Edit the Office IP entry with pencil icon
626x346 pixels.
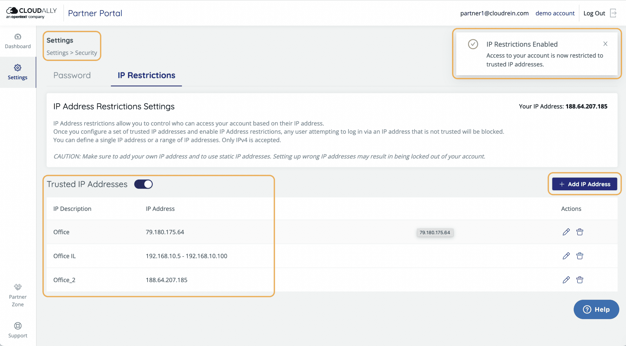click(x=566, y=232)
